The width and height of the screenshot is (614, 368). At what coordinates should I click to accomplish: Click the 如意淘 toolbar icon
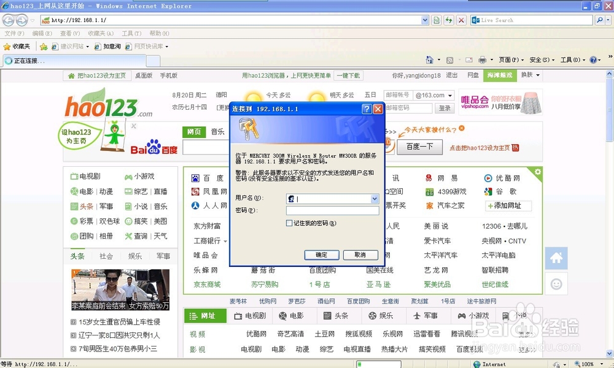tap(108, 46)
